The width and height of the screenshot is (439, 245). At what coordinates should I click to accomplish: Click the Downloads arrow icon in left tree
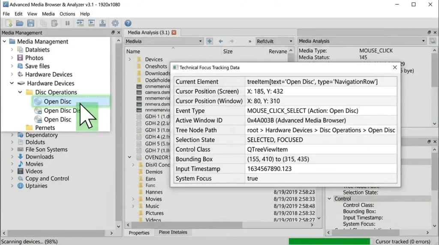[x=20, y=157]
